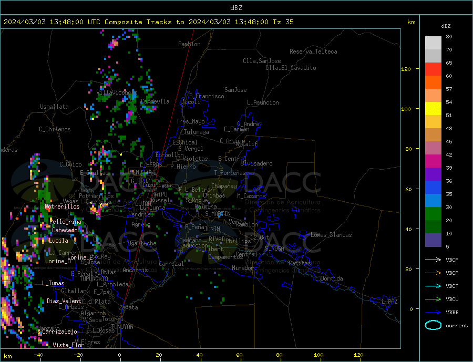The height and width of the screenshot is (362, 473).
Task: Select the yellow 54 dBZ color swatch
Action: pos(433,109)
